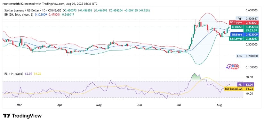The height and width of the screenshot is (123, 264).
Task: Click the 0.600000 price axis value
Action: point(252,10)
